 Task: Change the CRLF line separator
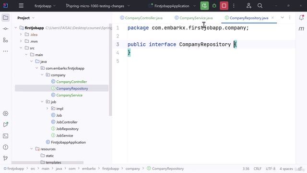pos(258,169)
